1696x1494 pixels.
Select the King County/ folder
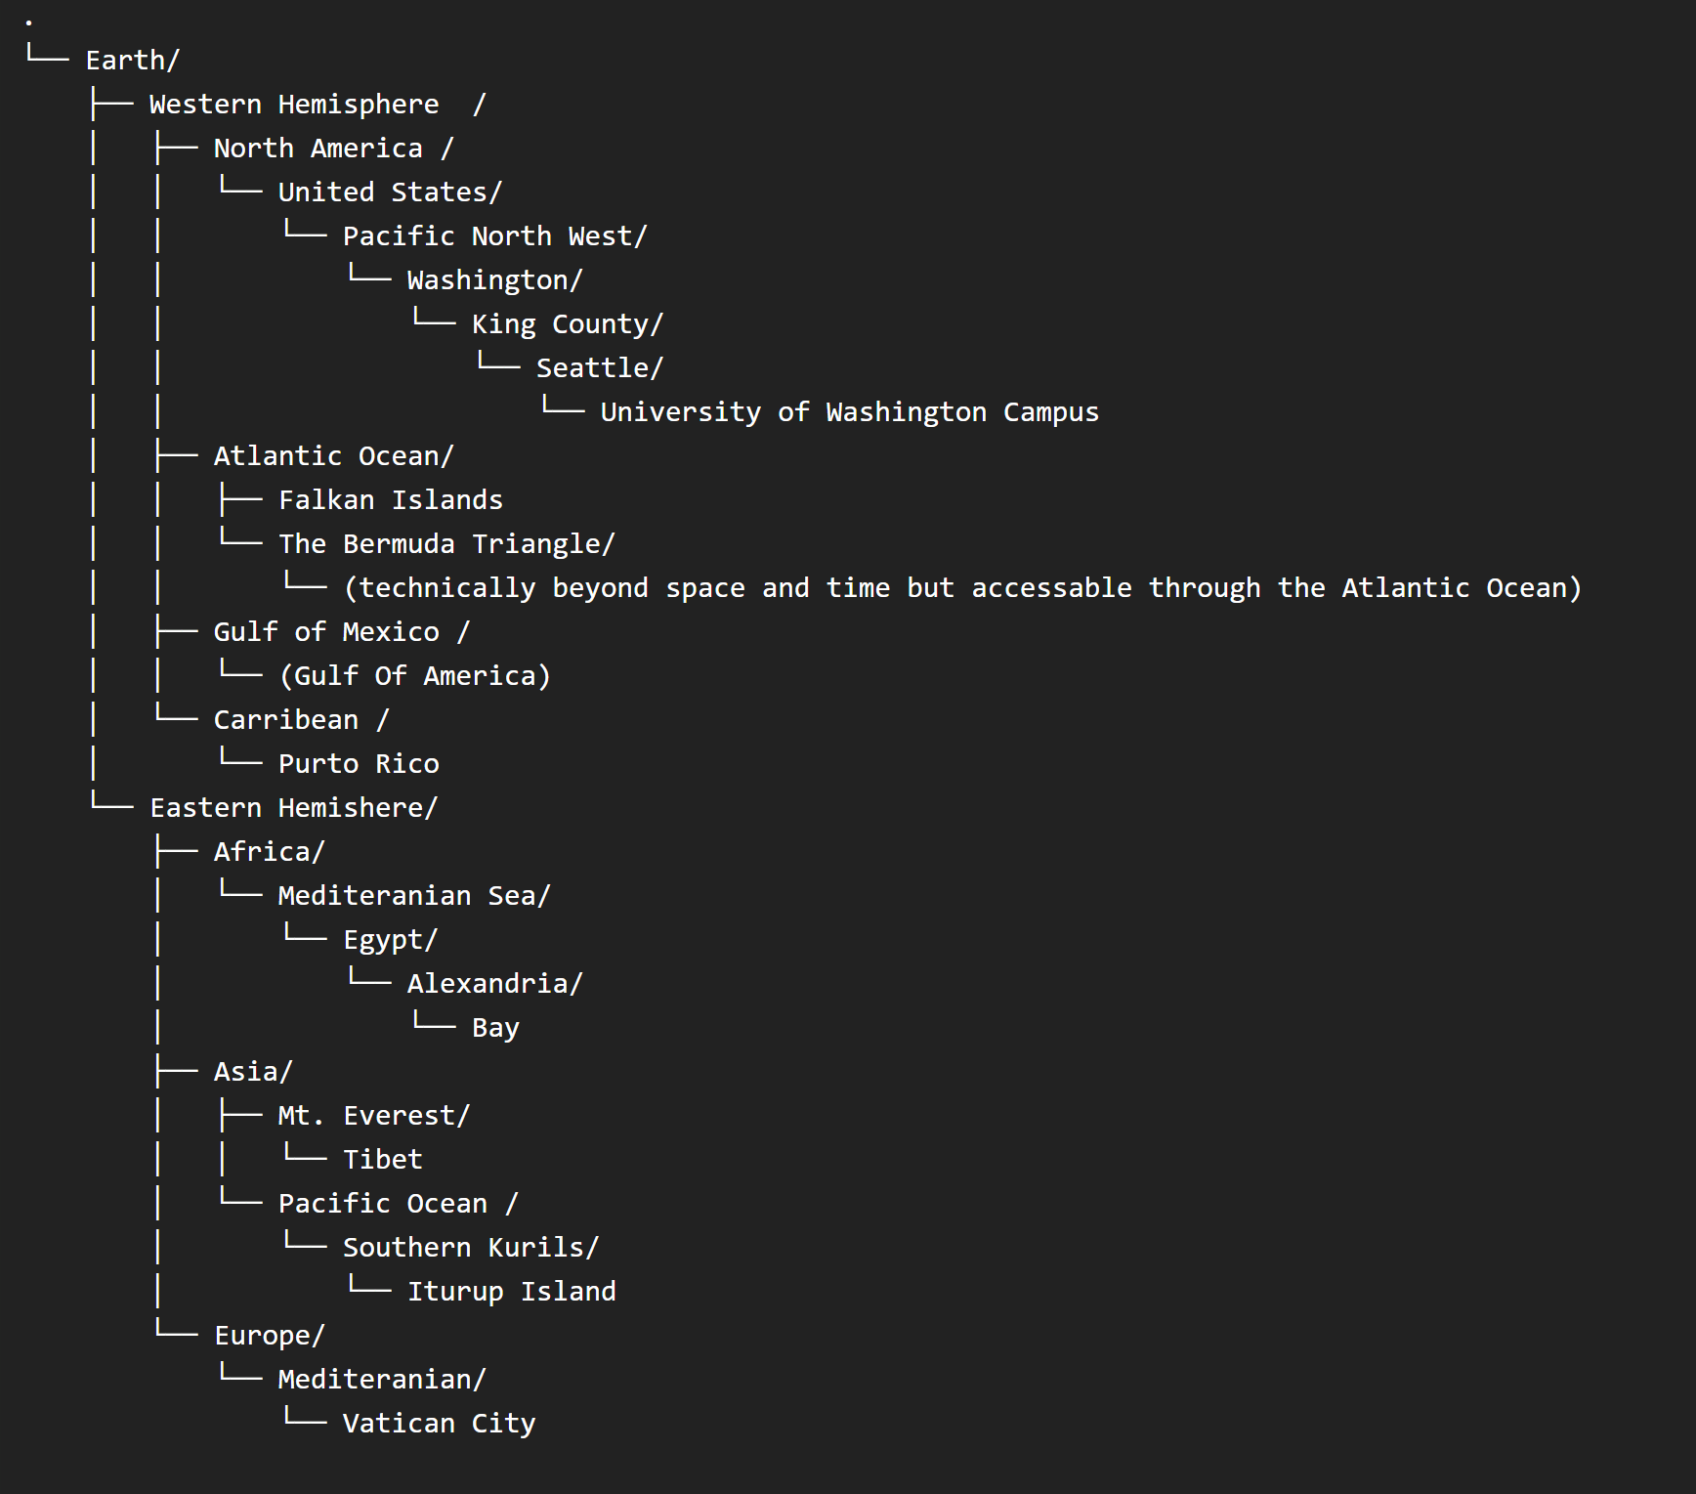[567, 324]
